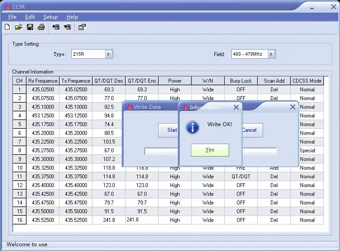This screenshot has width=340, height=251.
Task: Click the Rx Frequence column header
Action: click(43, 81)
